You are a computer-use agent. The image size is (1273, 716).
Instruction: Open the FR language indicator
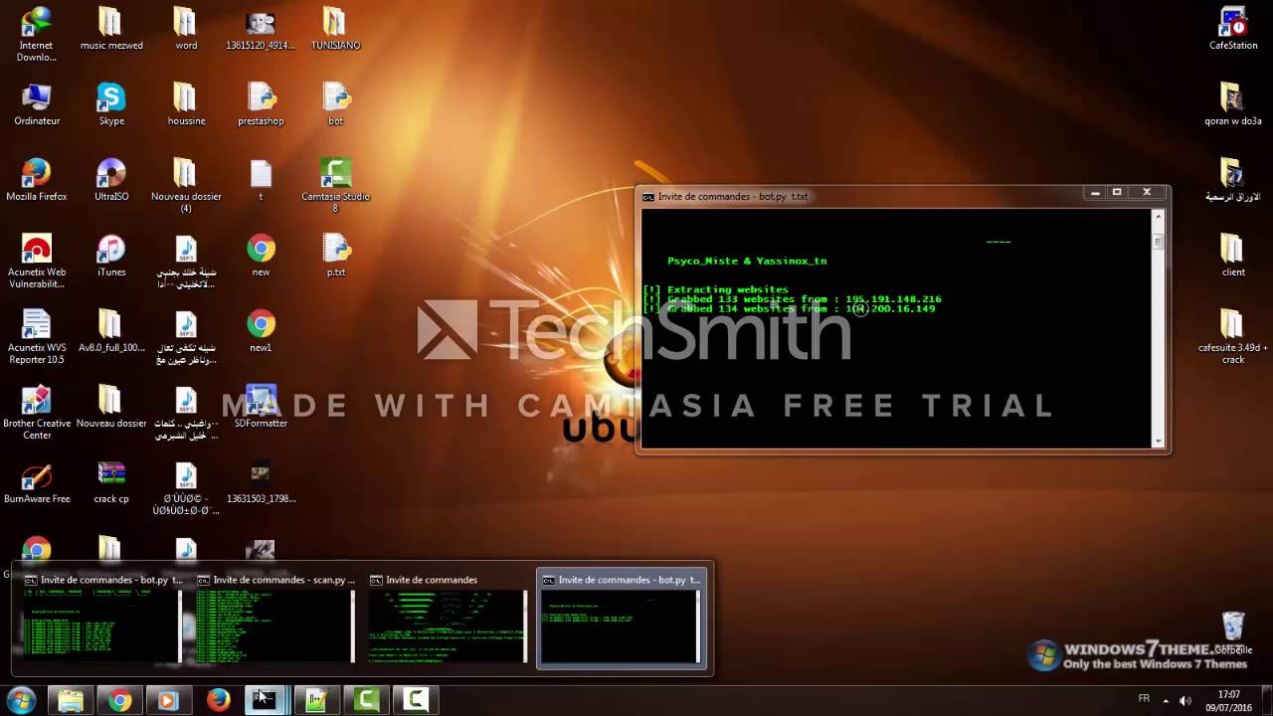pos(1144,698)
